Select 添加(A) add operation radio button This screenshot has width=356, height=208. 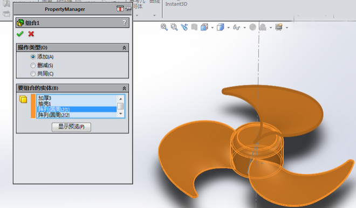pyautogui.click(x=33, y=57)
